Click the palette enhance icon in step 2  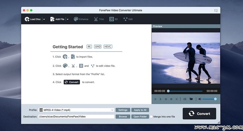click(65, 66)
